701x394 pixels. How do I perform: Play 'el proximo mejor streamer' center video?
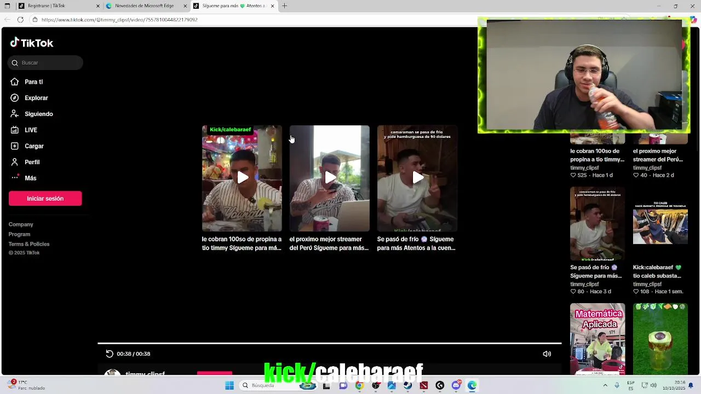pyautogui.click(x=330, y=178)
